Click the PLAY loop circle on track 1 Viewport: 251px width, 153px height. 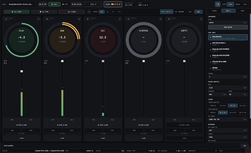[x=22, y=40]
